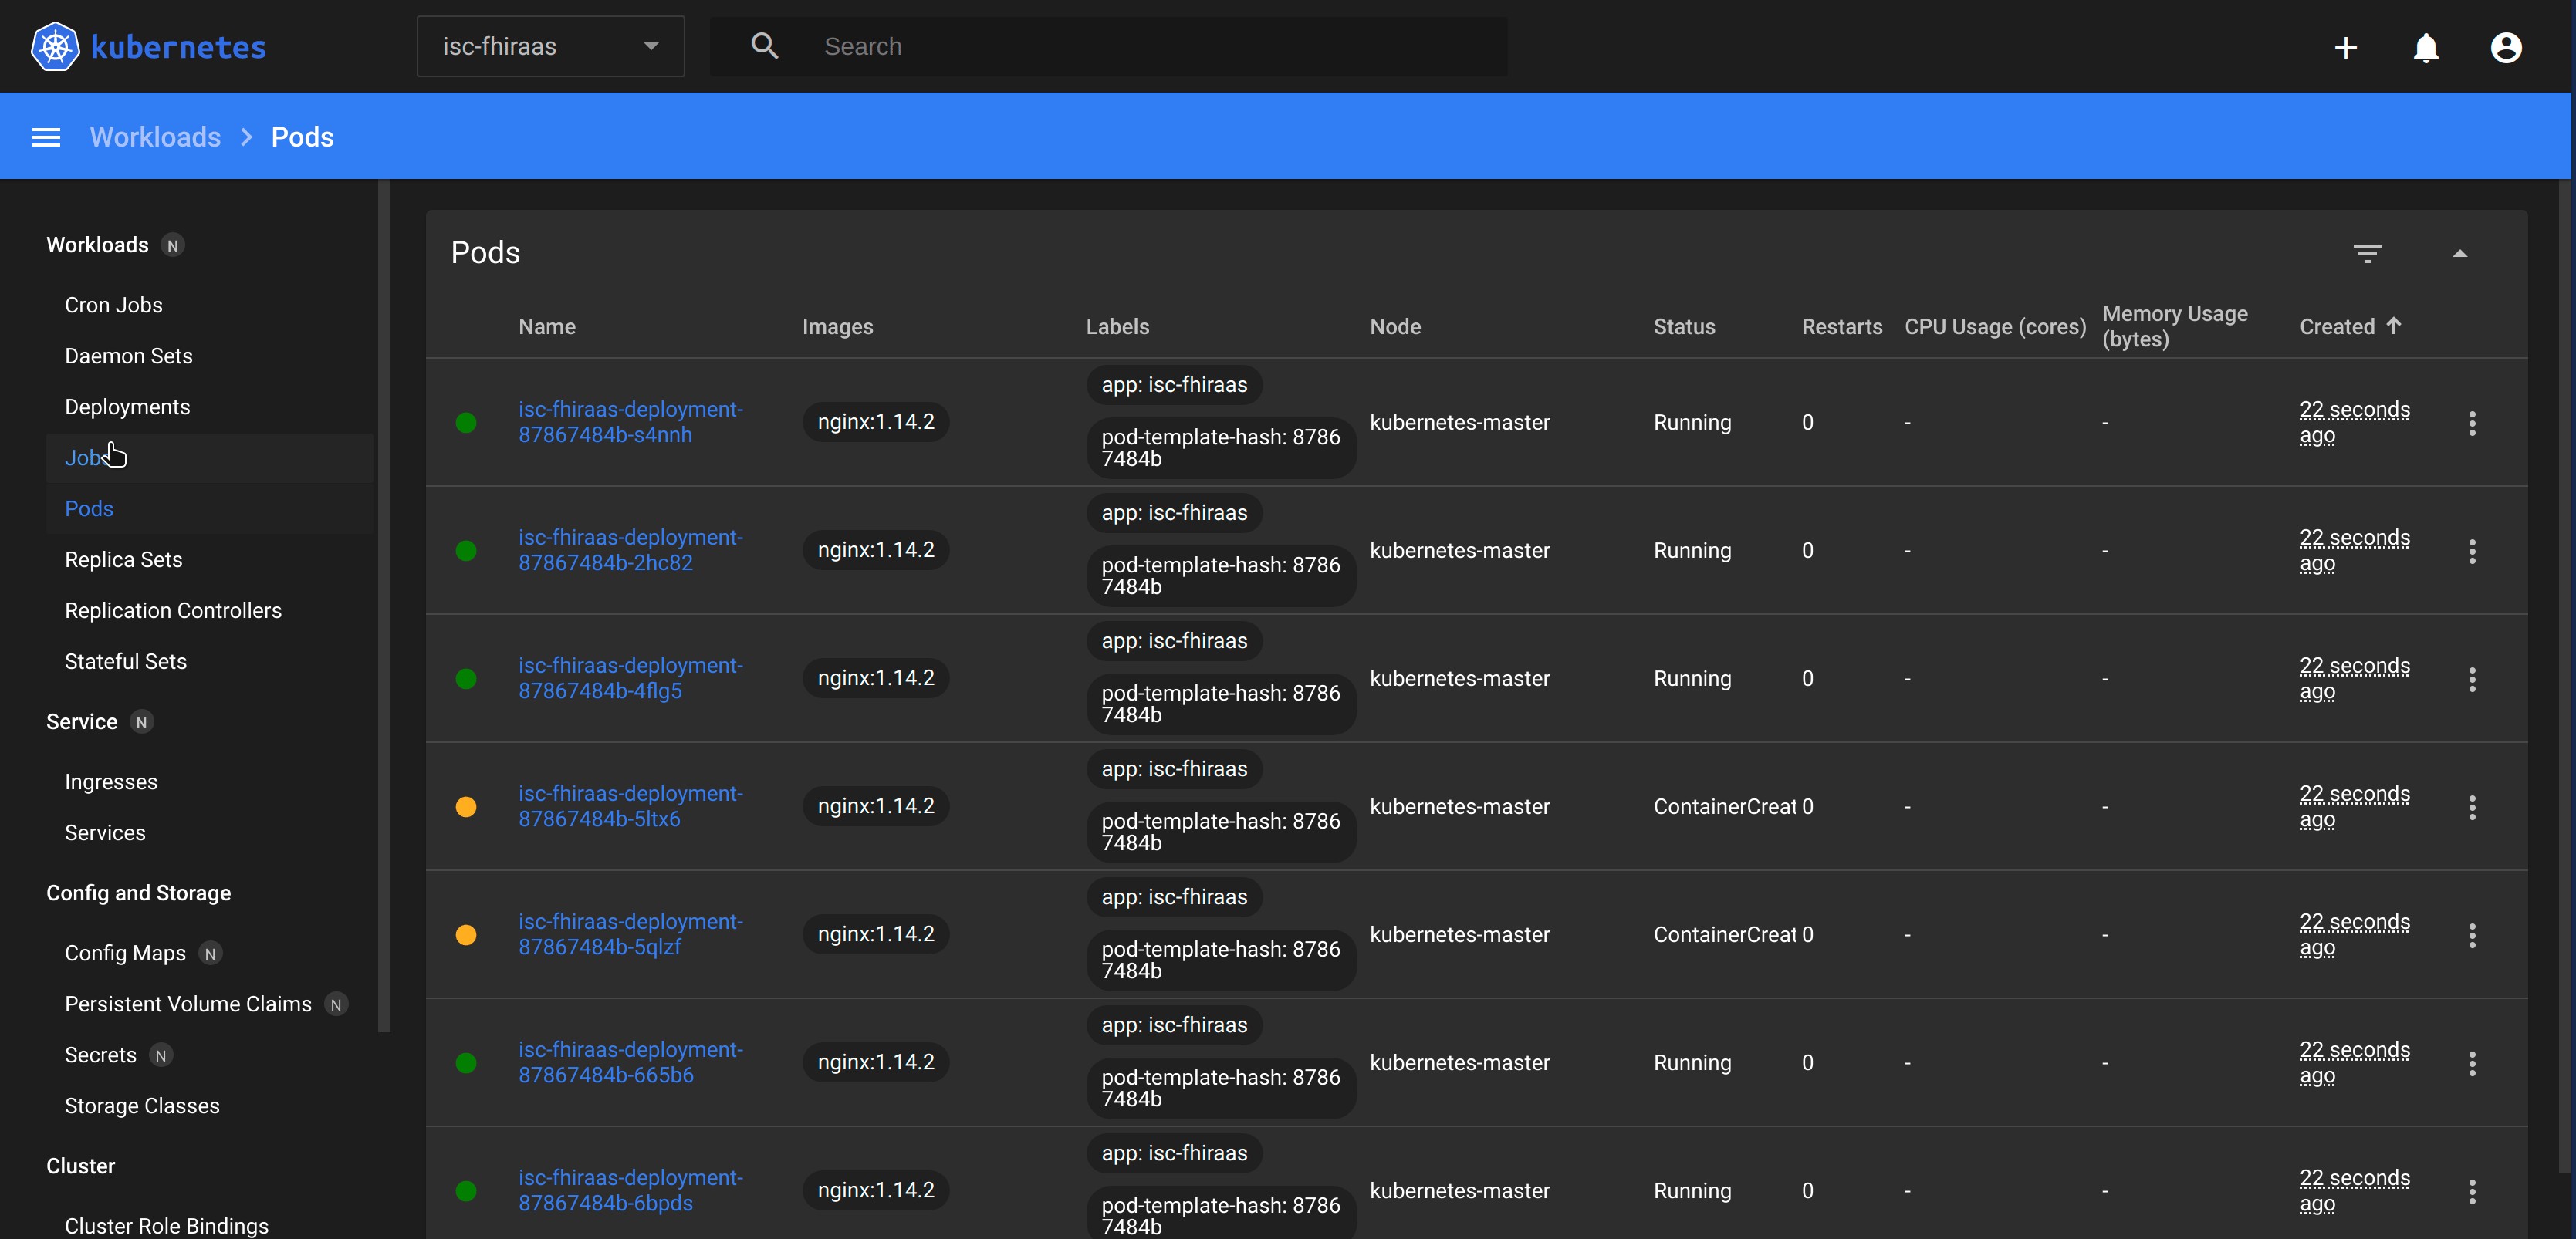2576x1239 pixels.
Task: Click the plus create resource icon
Action: [2345, 47]
